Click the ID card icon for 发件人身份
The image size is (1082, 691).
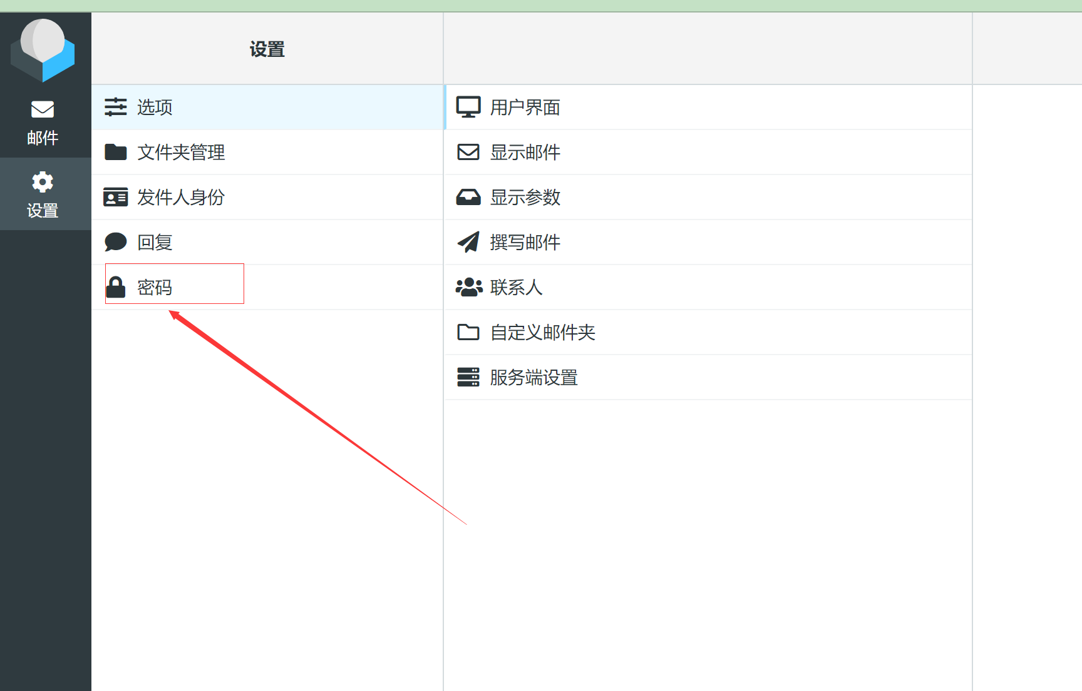click(115, 197)
